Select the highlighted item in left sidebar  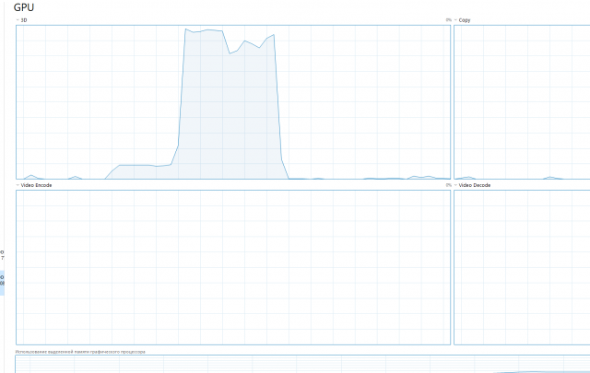click(2, 280)
